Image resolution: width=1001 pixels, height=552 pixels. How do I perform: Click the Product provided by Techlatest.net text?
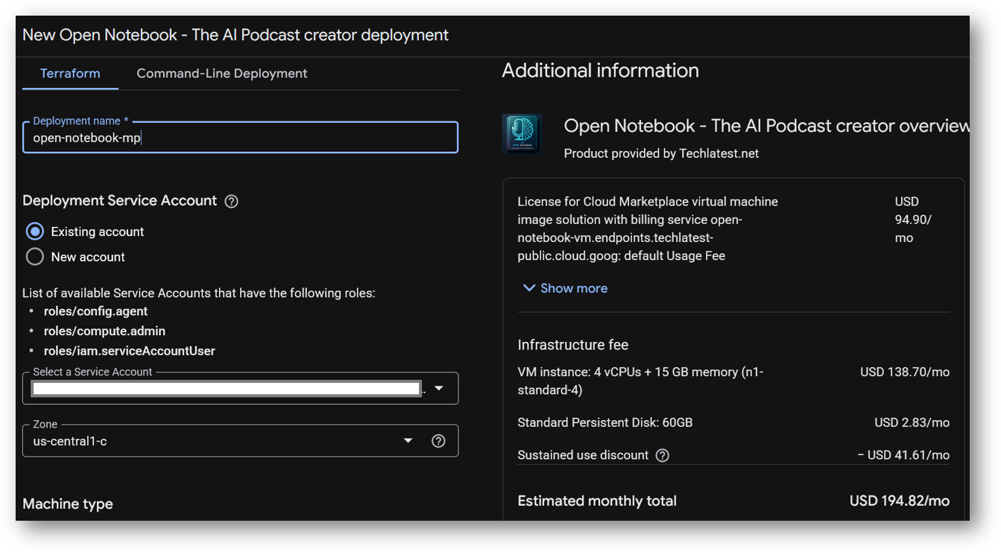[661, 153]
